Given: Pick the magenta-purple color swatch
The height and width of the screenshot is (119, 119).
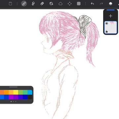Looking at the screenshot, I should click(x=11, y=97).
